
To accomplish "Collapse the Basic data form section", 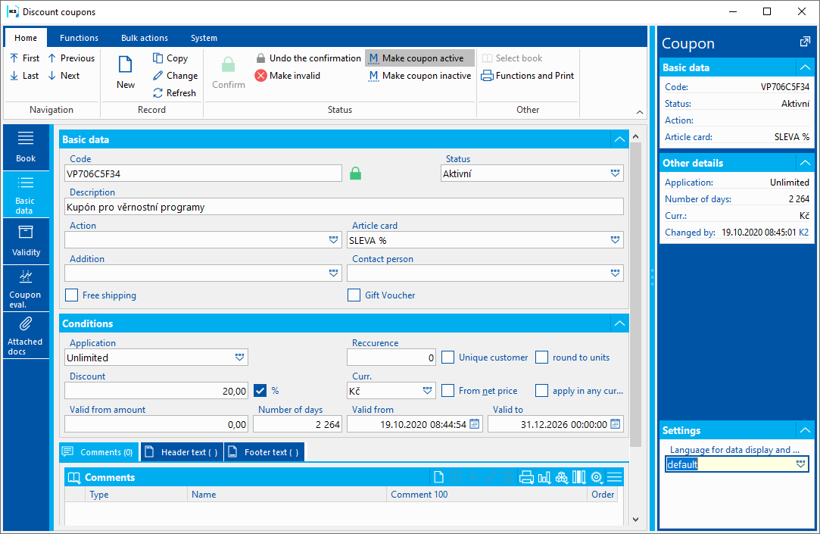I will (x=619, y=139).
